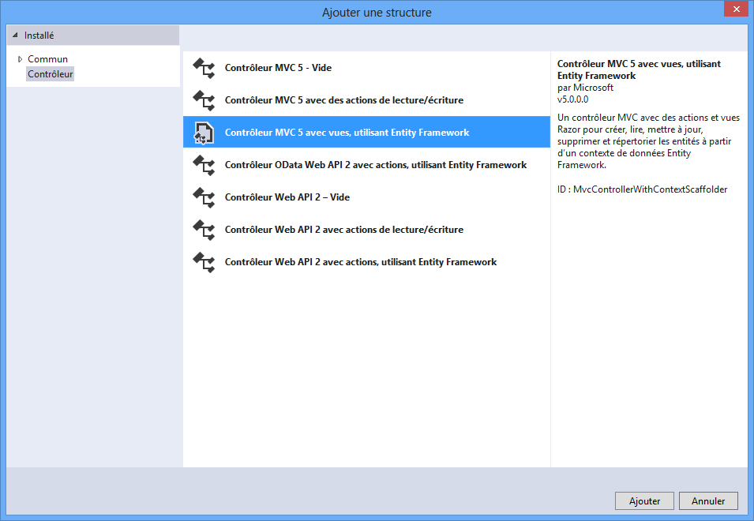The image size is (754, 521).
Task: Choose Contrôleur Web API 2 – Vide
Action: click(x=366, y=197)
